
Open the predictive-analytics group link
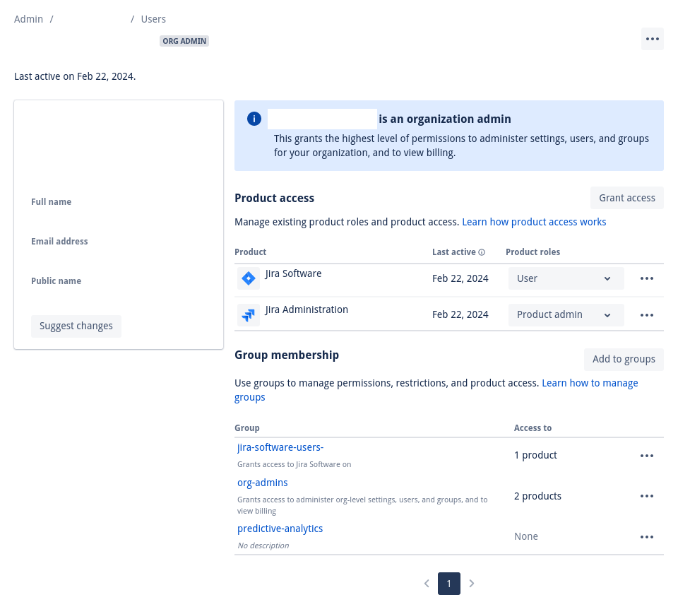coord(280,529)
